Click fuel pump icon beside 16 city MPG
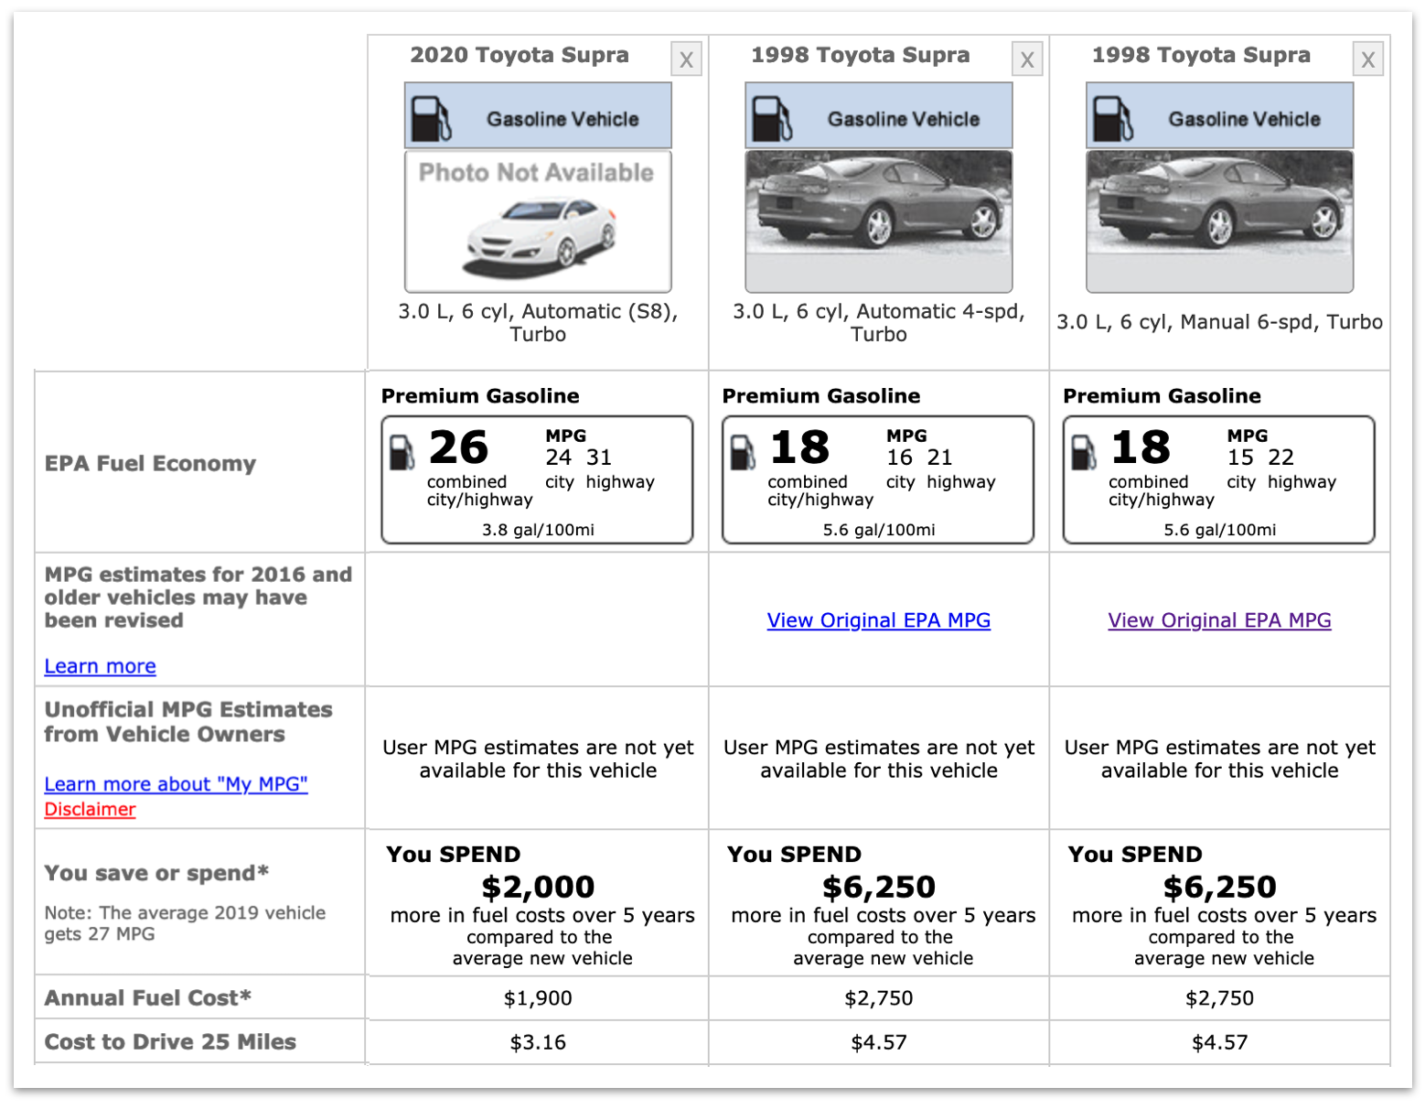Viewport: 1425px width, 1109px height. [743, 452]
